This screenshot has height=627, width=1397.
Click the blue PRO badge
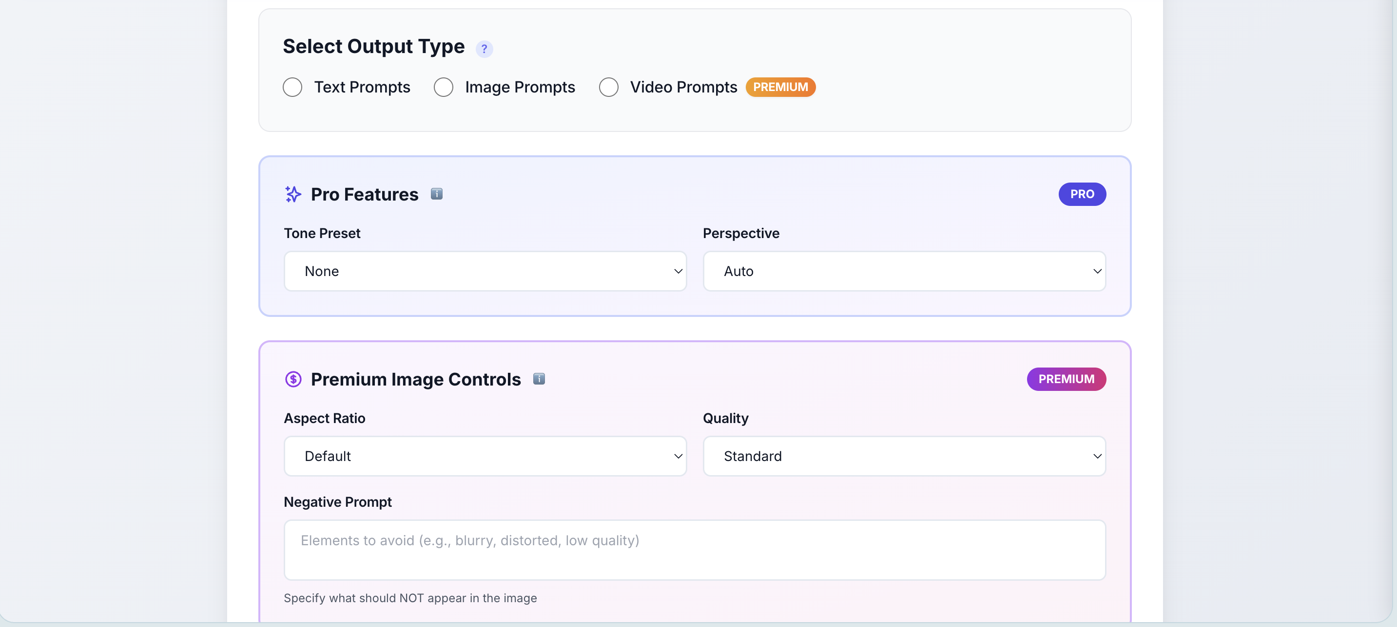click(x=1081, y=194)
